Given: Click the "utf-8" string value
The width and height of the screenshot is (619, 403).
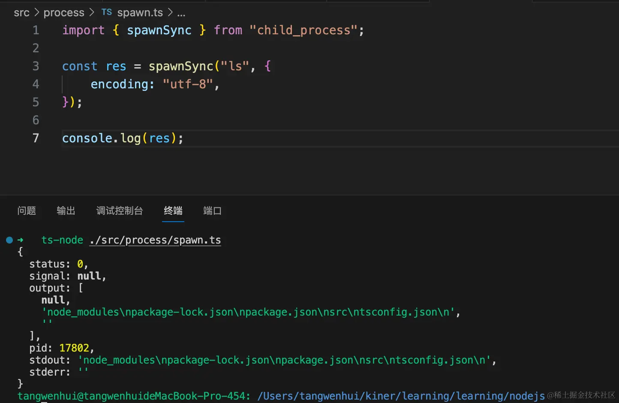Looking at the screenshot, I should (188, 84).
